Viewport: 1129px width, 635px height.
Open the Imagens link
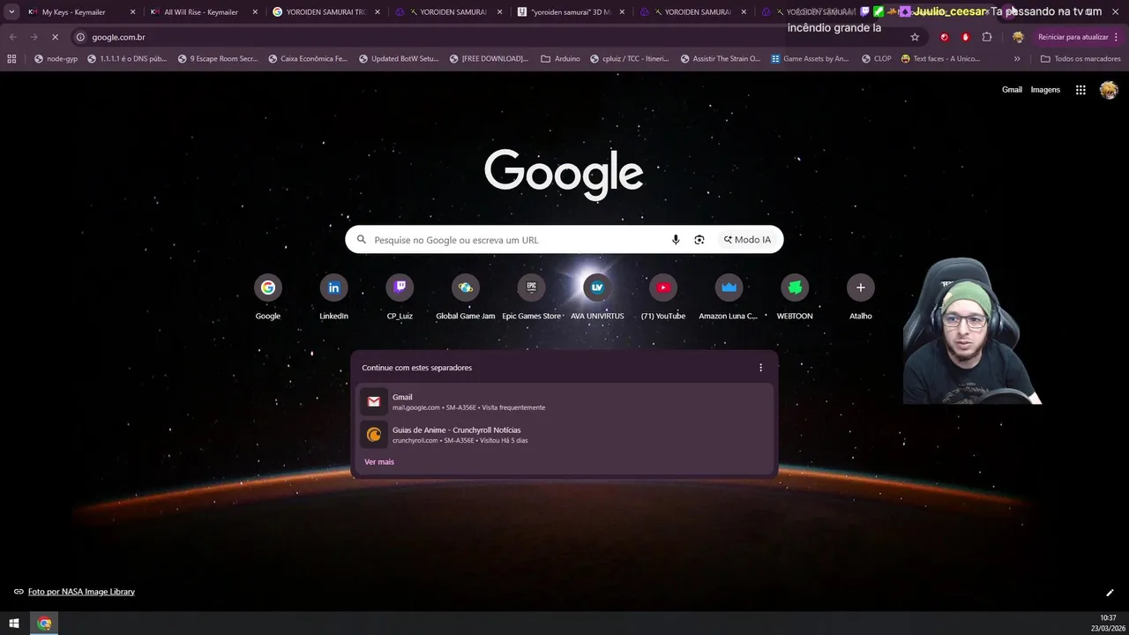[1045, 90]
